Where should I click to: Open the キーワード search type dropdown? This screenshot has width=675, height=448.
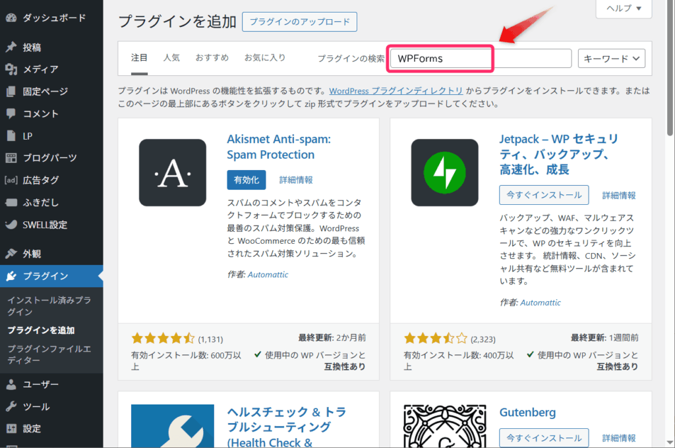point(611,59)
